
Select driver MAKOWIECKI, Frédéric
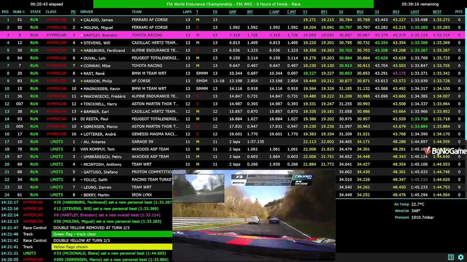[x=105, y=96]
